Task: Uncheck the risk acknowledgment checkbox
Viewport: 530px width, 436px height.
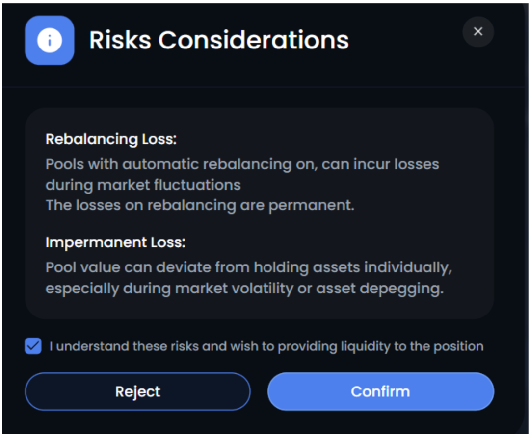Action: point(33,347)
